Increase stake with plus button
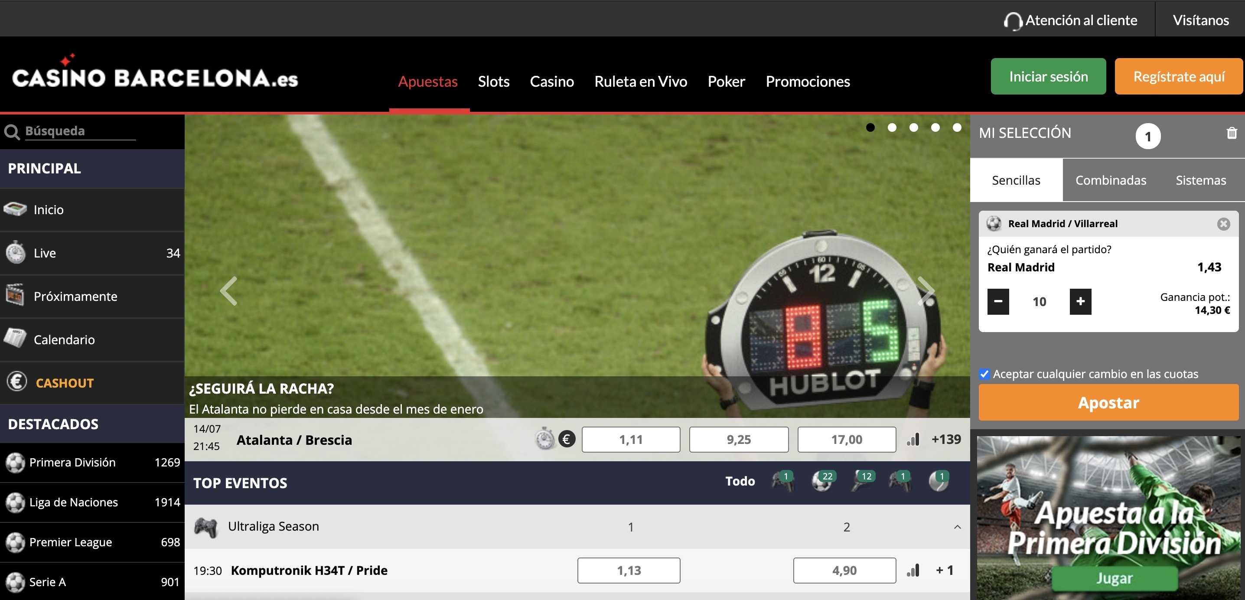This screenshot has height=600, width=1245. click(x=1080, y=301)
